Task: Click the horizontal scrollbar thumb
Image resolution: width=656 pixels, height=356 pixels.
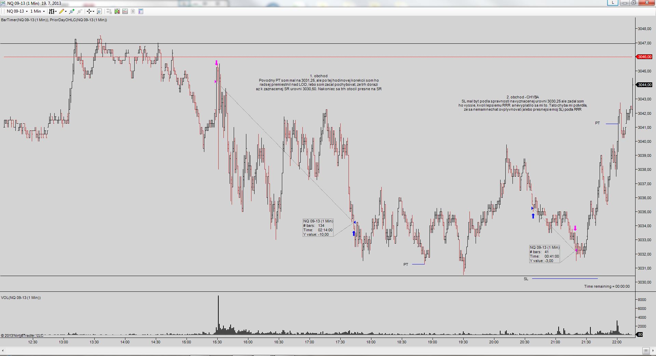Action: (x=646, y=351)
